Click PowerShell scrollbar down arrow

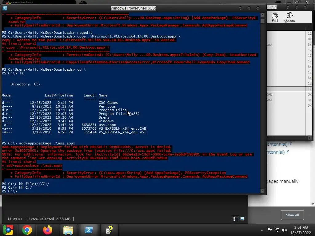tap(262, 191)
